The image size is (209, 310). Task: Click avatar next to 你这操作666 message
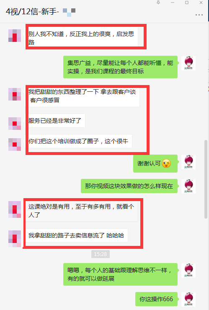point(188,300)
